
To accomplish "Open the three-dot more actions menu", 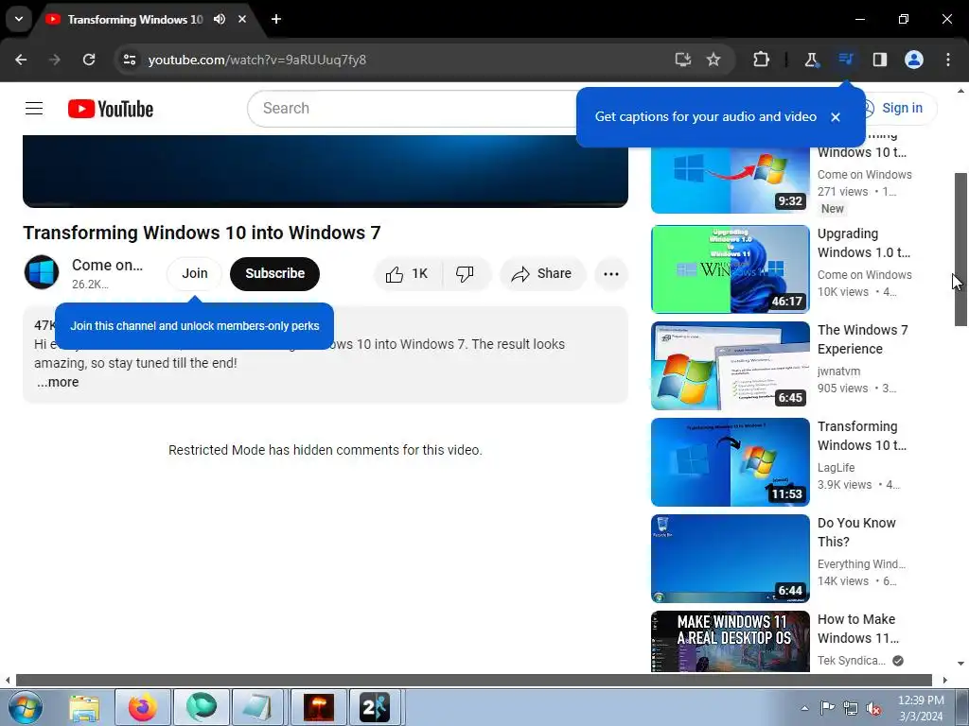I will 611,273.
